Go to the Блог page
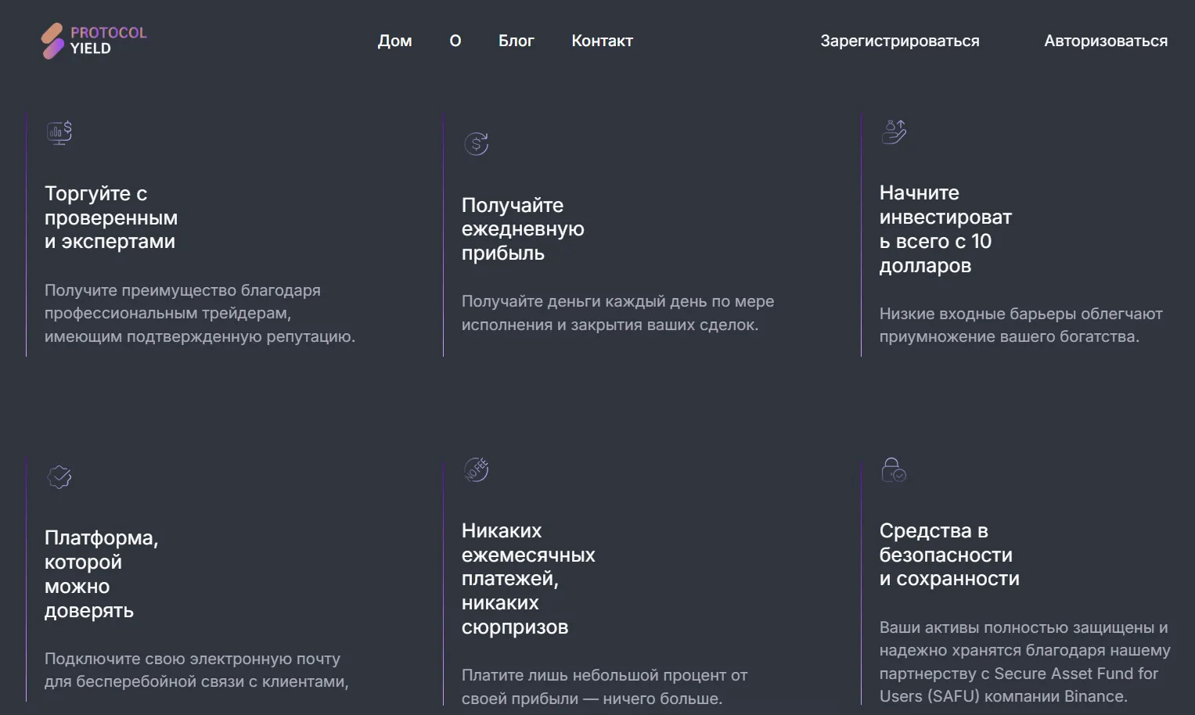 pyautogui.click(x=517, y=41)
